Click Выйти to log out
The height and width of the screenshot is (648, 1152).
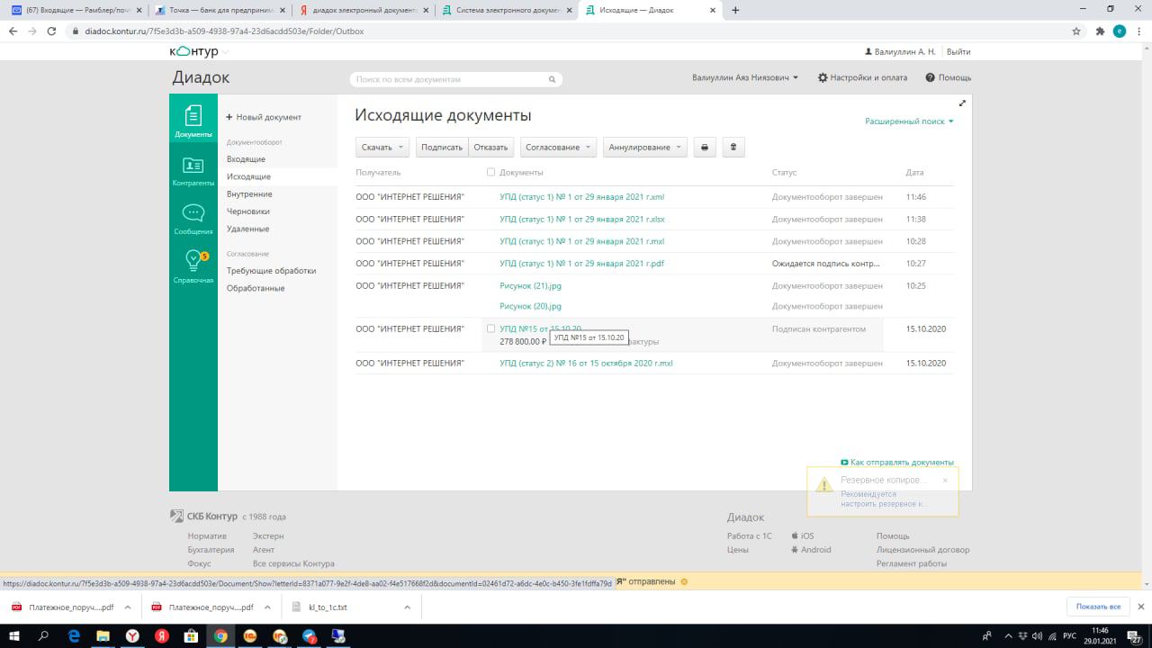click(958, 52)
